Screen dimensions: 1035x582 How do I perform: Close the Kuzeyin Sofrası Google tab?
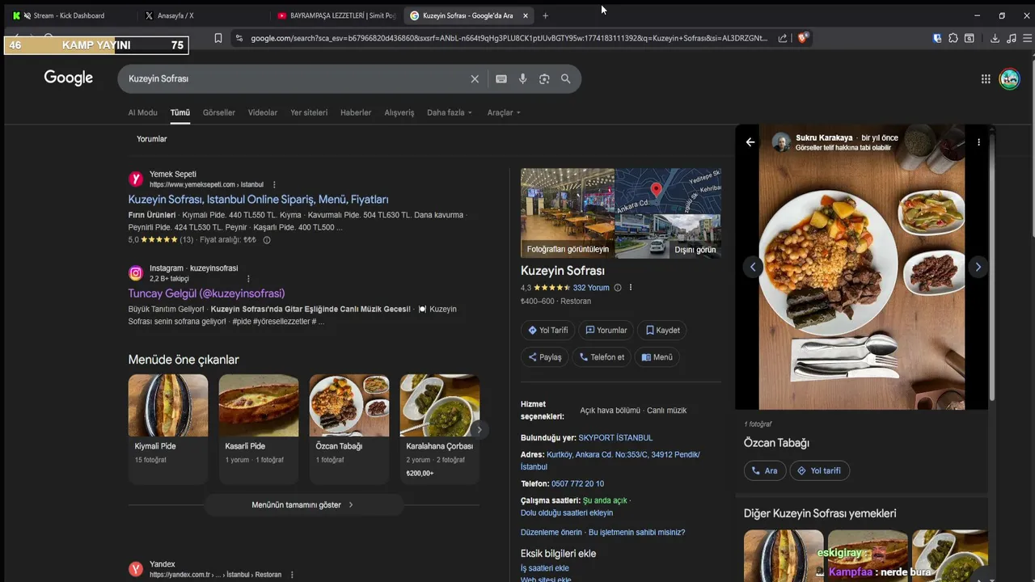pyautogui.click(x=526, y=15)
